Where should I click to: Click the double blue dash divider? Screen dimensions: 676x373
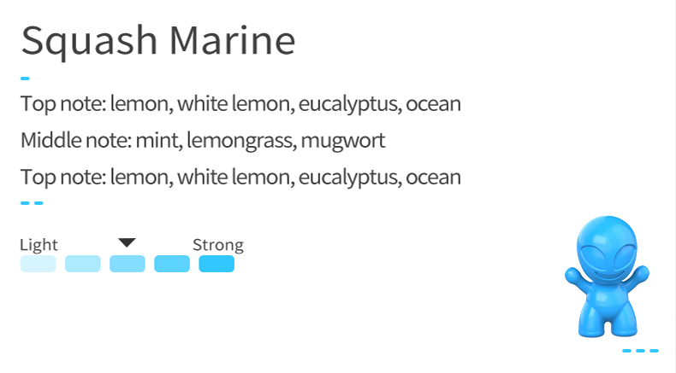(x=32, y=203)
